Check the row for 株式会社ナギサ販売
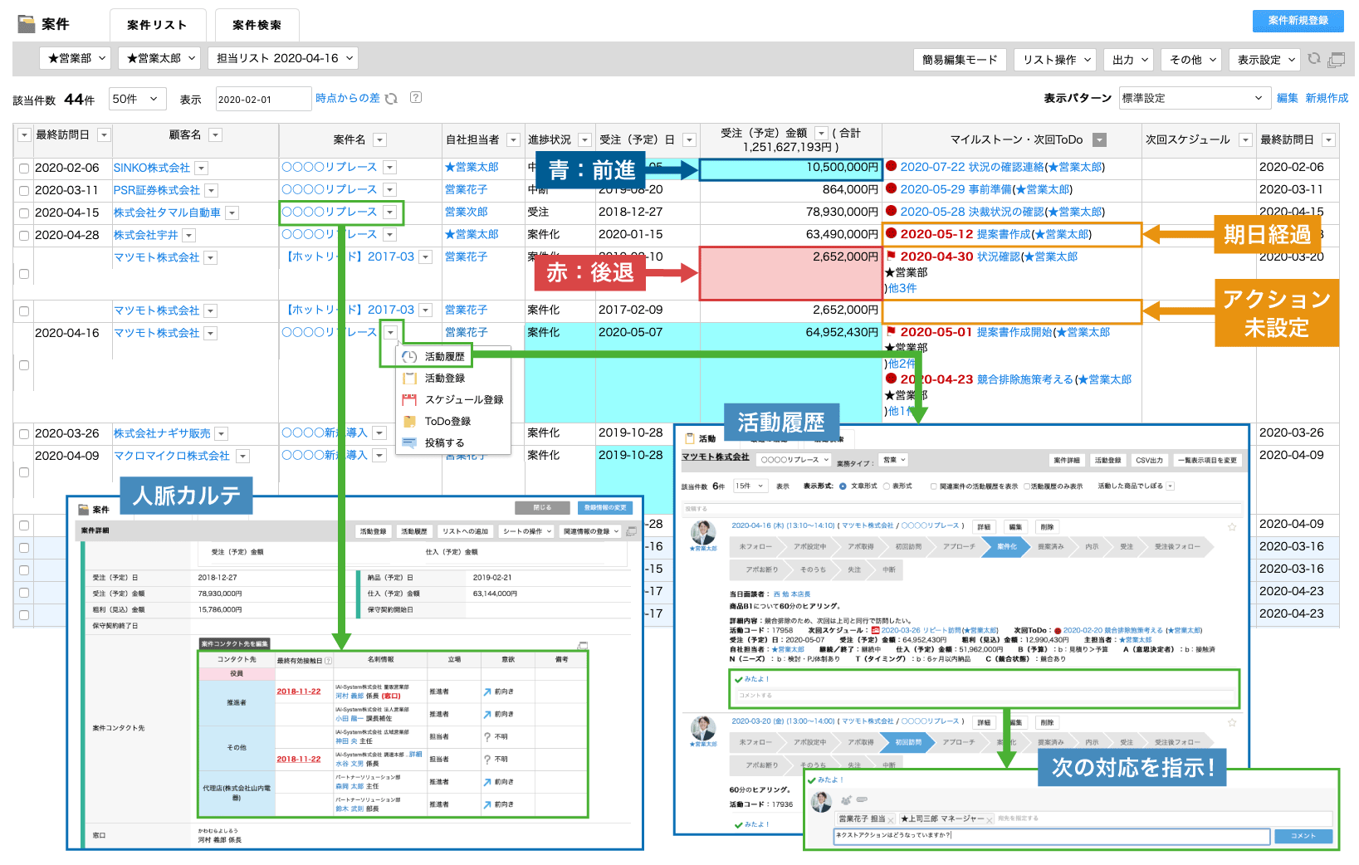 point(24,434)
